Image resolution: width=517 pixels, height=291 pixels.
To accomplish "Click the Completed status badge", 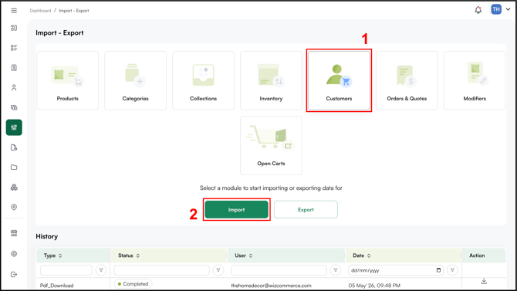I will 133,284.
